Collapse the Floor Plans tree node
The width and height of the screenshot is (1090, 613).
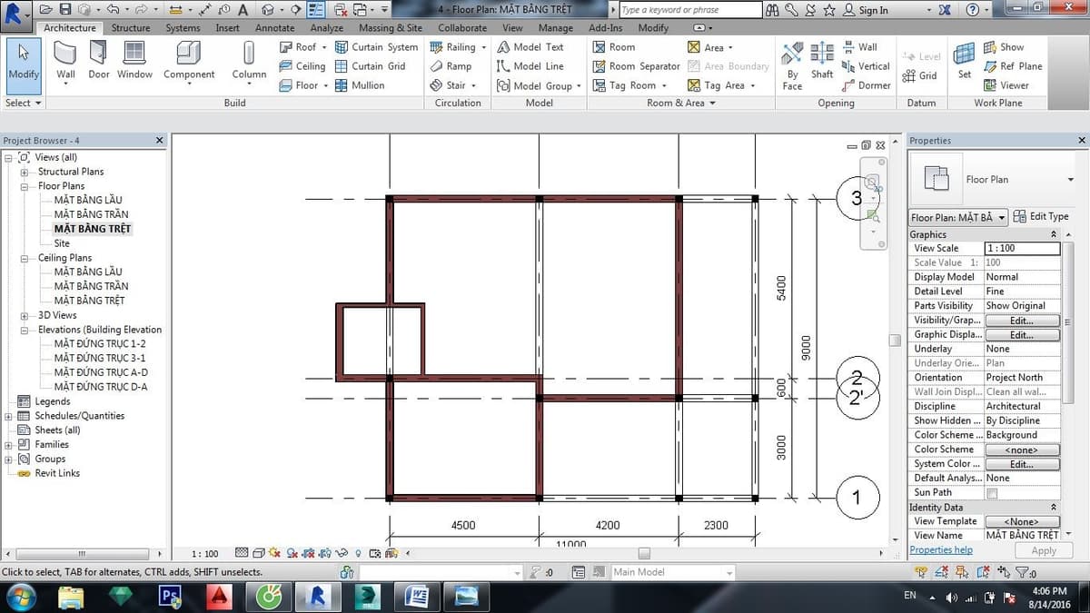click(24, 186)
